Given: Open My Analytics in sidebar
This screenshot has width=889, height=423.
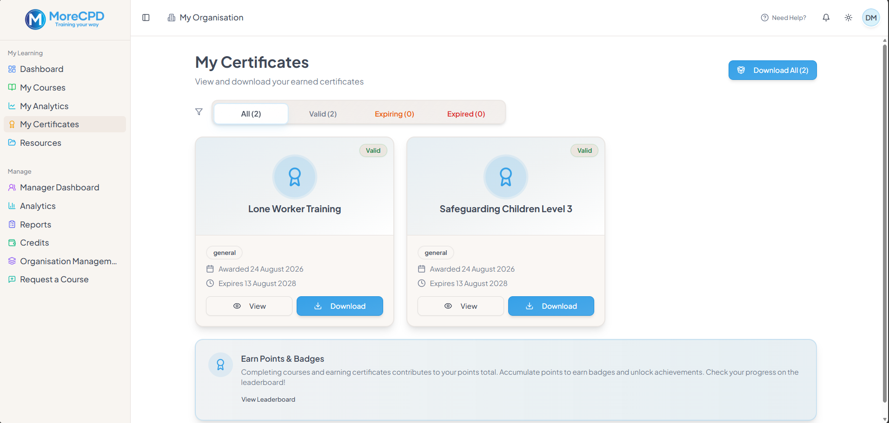Looking at the screenshot, I should pos(65,106).
